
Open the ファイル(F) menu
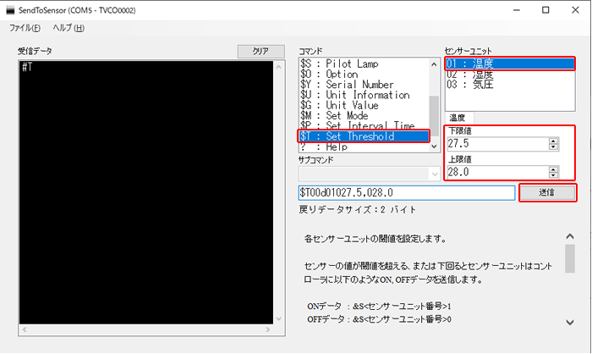[x=25, y=28]
